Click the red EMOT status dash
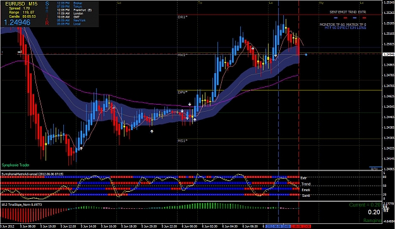 (x=345, y=18)
